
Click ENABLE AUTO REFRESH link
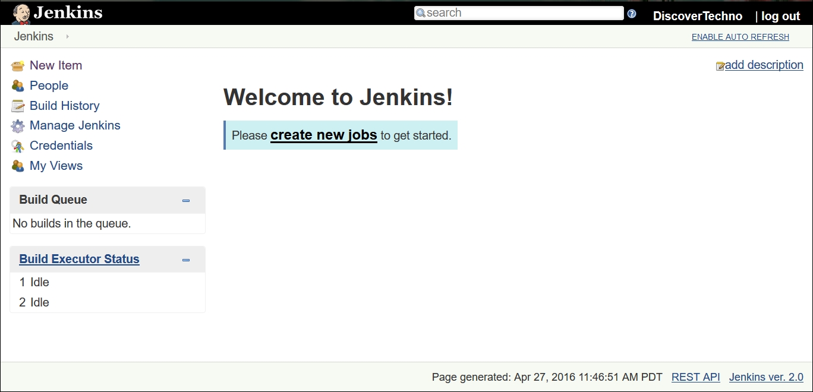pos(740,37)
